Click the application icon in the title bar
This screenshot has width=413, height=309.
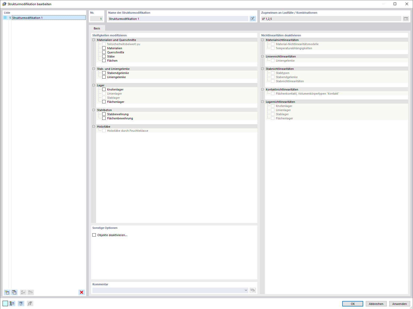(4, 4)
